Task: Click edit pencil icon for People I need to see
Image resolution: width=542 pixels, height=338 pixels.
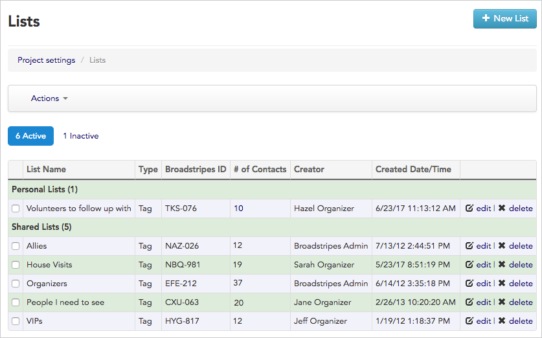Action: click(469, 302)
